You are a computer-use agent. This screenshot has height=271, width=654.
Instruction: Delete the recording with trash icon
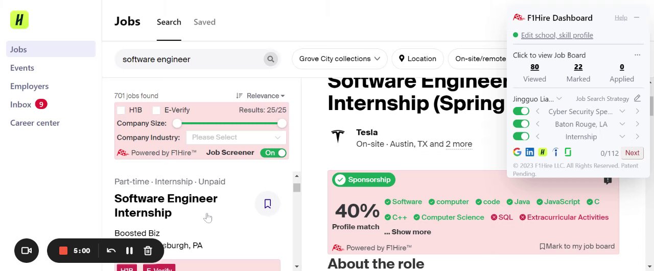[x=148, y=251]
